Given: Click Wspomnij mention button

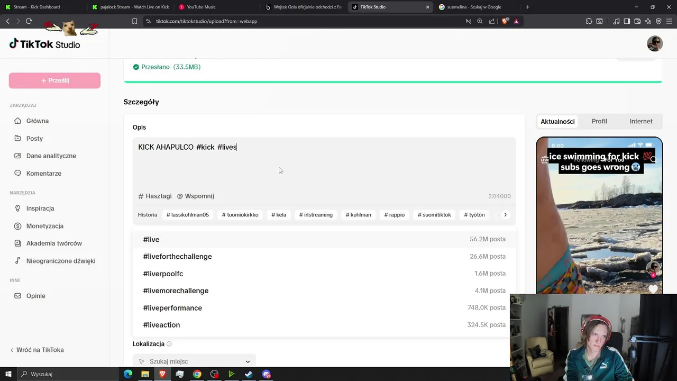Looking at the screenshot, I should coord(195,196).
